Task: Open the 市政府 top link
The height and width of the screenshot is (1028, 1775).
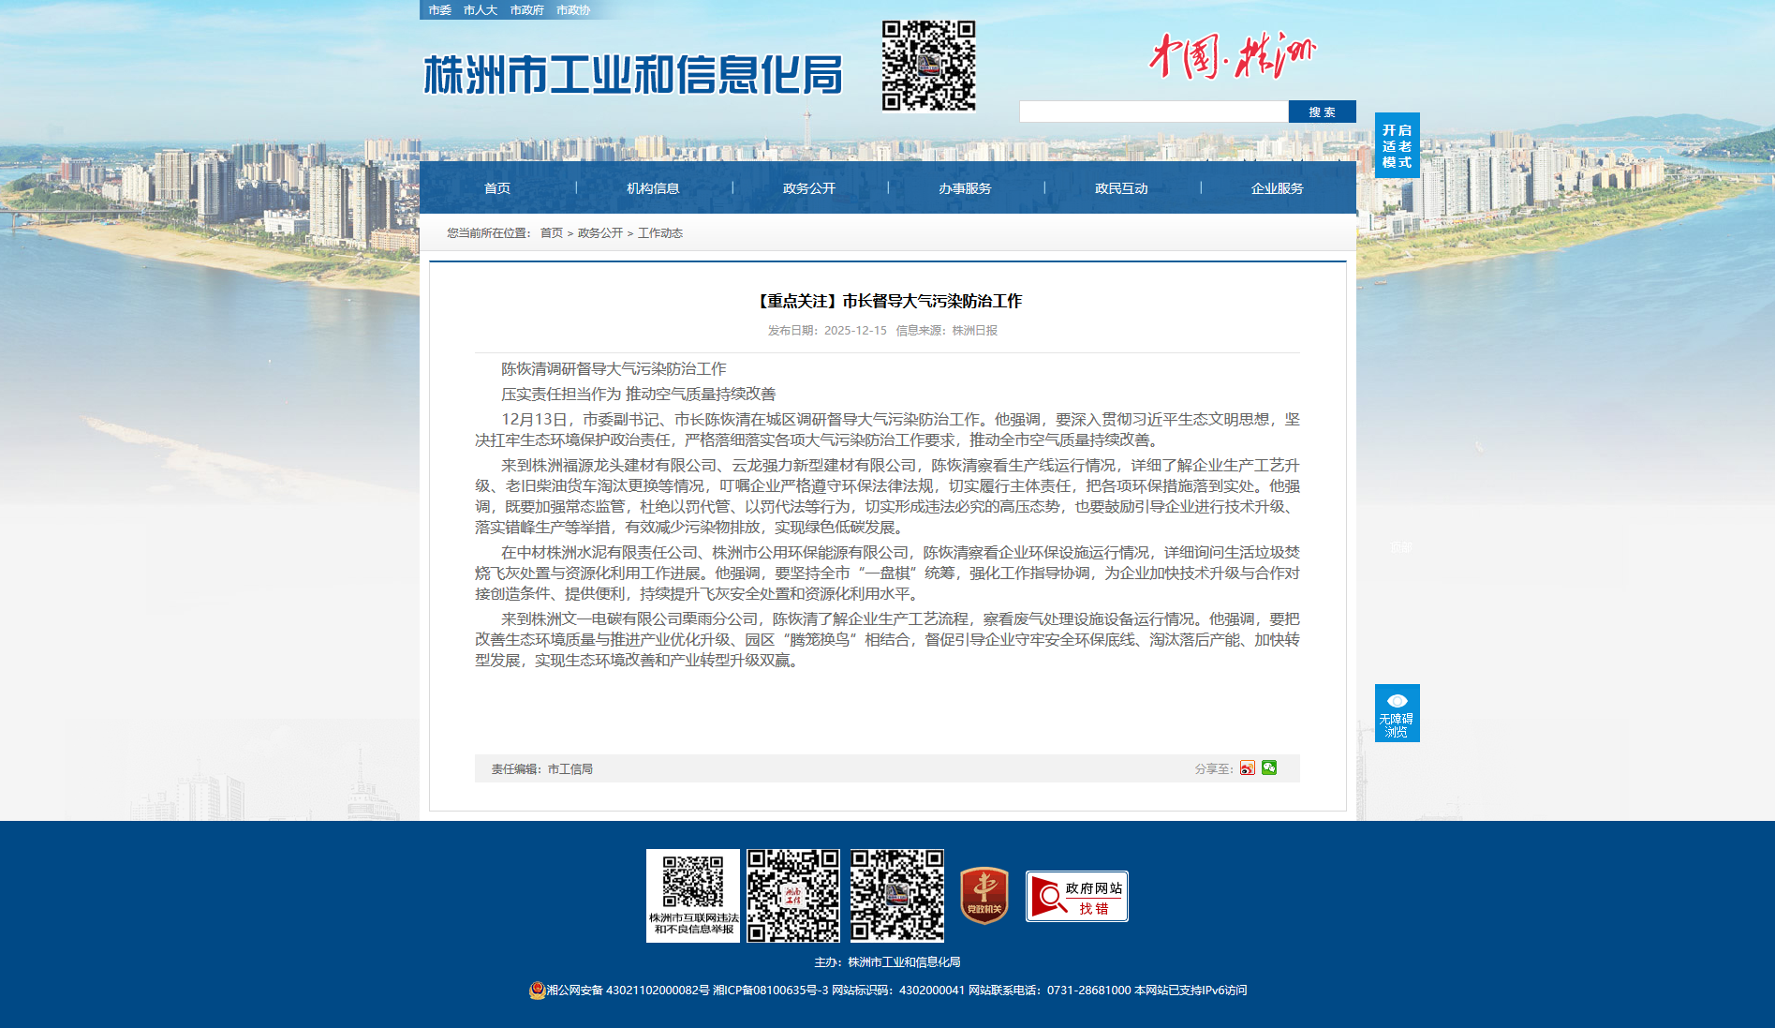Action: pyautogui.click(x=526, y=10)
